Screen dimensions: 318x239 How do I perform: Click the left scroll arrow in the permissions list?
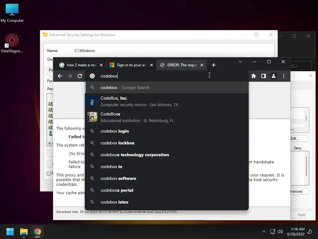pos(49,143)
